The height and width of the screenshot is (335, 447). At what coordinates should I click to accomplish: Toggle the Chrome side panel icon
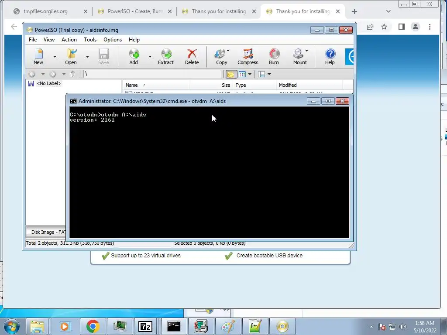pyautogui.click(x=402, y=27)
